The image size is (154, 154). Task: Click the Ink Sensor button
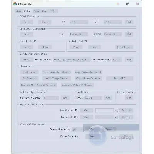pos(29,79)
